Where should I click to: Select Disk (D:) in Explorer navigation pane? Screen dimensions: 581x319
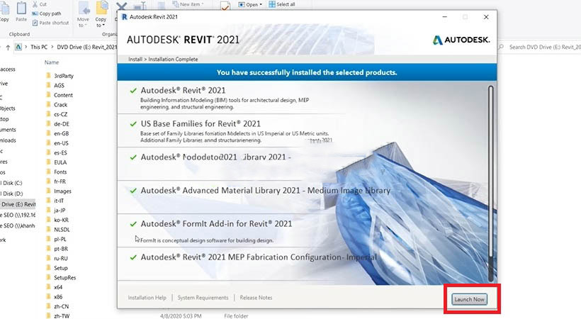pos(12,194)
